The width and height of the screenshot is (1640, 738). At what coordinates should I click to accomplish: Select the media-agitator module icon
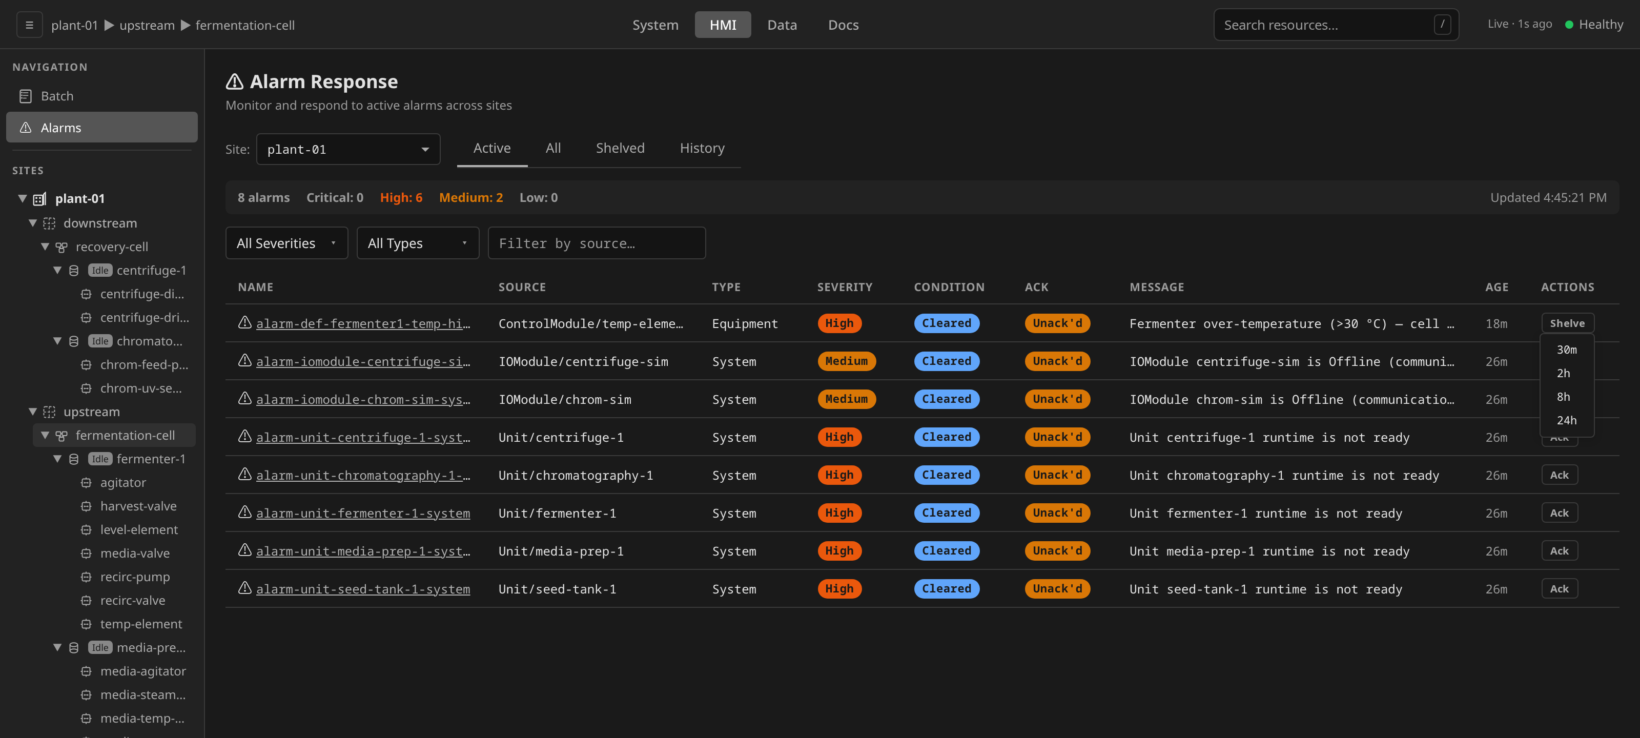point(86,670)
